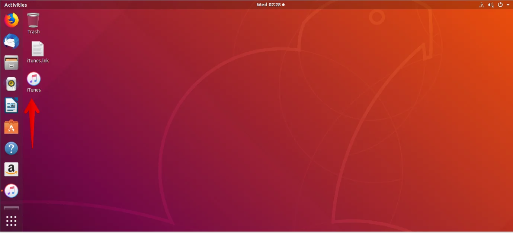Click the "iTunes.lnk" file name label
This screenshot has width=513, height=233.
[38, 61]
